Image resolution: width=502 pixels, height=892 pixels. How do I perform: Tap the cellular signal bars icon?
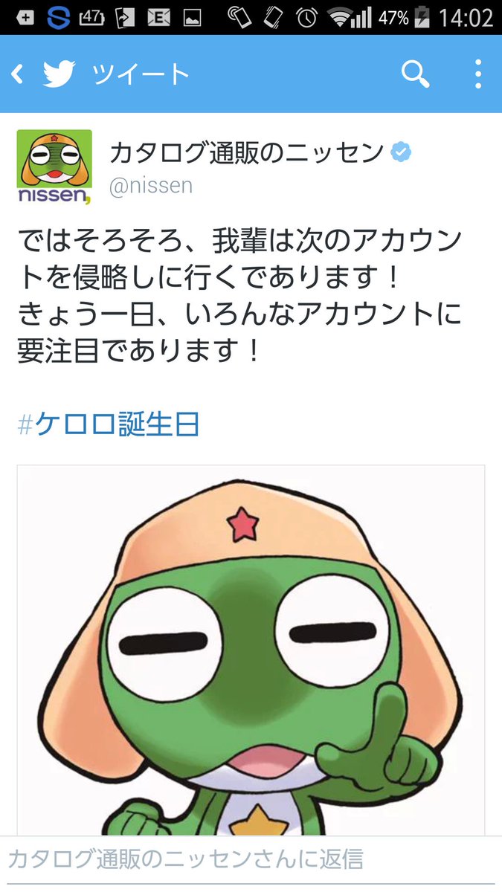pyautogui.click(x=361, y=16)
